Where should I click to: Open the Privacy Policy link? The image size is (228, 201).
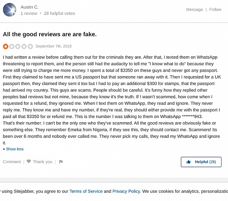126,191
